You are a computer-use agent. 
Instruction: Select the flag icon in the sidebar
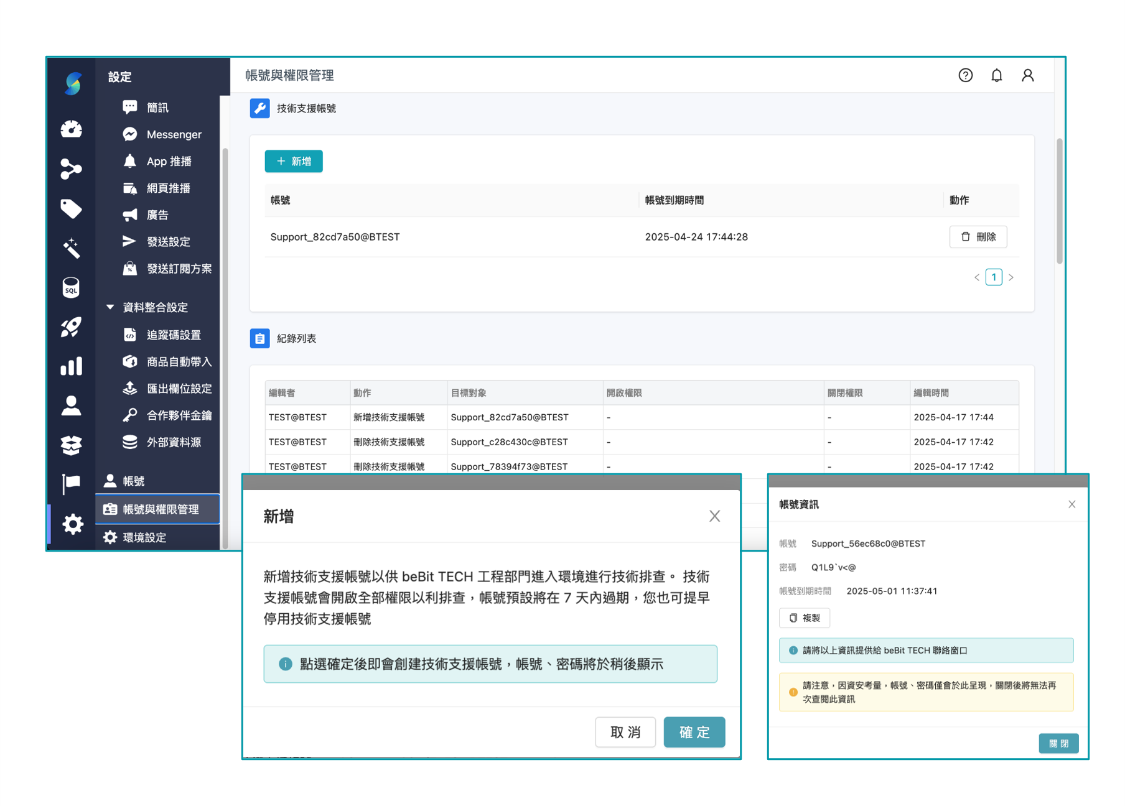tap(72, 484)
